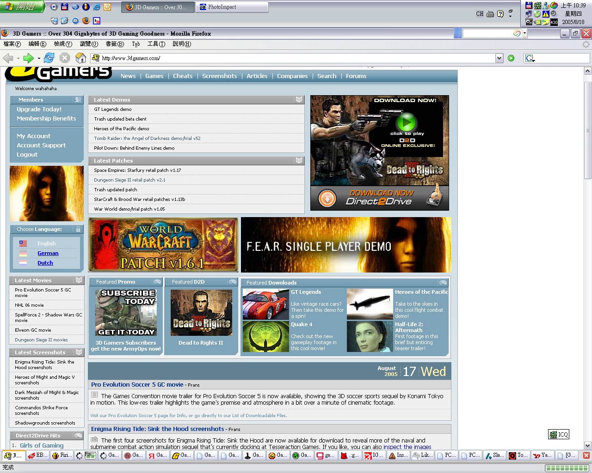The width and height of the screenshot is (592, 473).
Task: Open Tomb Raider Angel of Darkness demo link
Action: click(147, 139)
